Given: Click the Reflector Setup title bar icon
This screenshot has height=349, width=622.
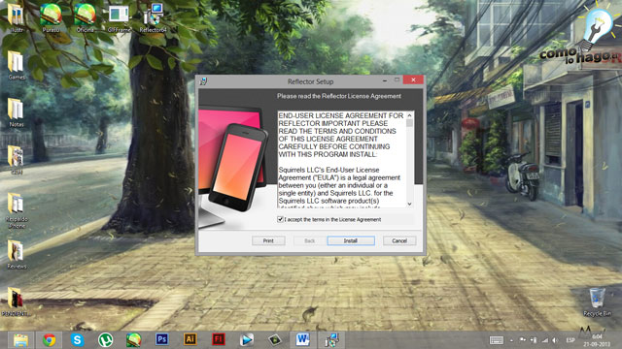Looking at the screenshot, I should (203, 81).
